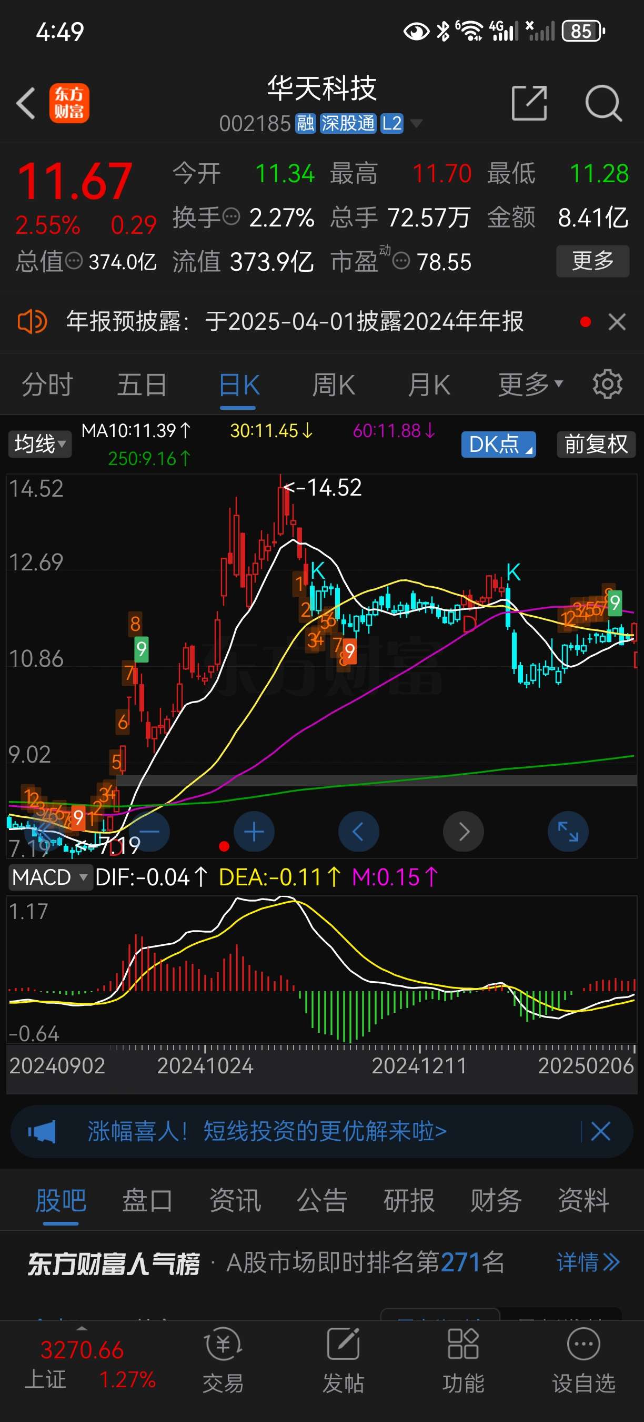Tap the 深股通 badge
Screen dimensions: 644x1422
tap(348, 123)
